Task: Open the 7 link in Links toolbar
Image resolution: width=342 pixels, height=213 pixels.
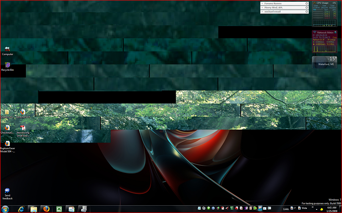Action: [293, 208]
